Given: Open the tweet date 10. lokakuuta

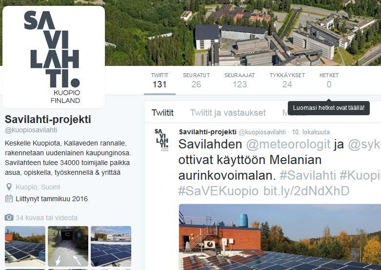Looking at the screenshot, I should click(311, 132).
